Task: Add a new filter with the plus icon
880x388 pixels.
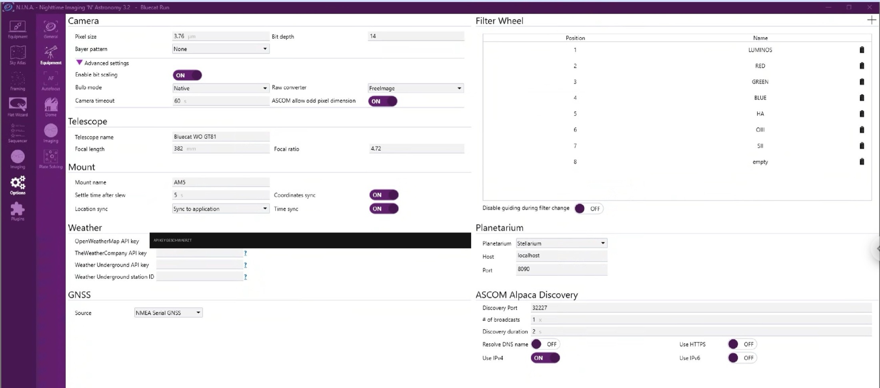Action: (x=872, y=20)
